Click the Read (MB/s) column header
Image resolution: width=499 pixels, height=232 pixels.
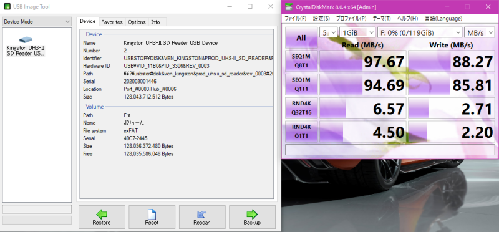click(362, 45)
